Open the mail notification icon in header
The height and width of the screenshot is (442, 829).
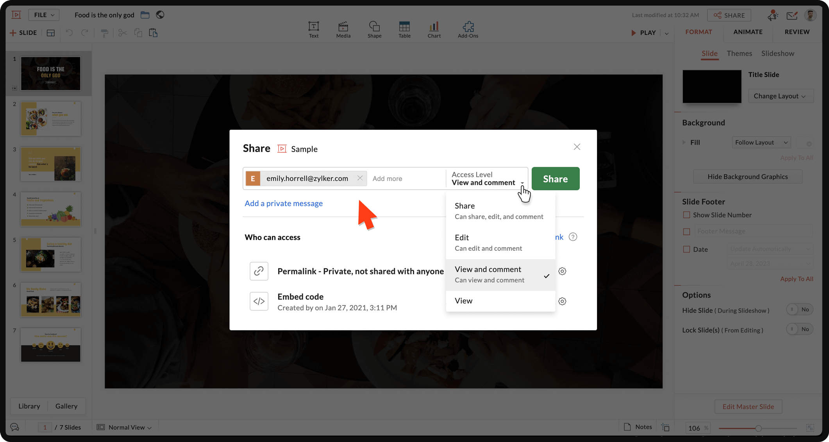point(792,15)
